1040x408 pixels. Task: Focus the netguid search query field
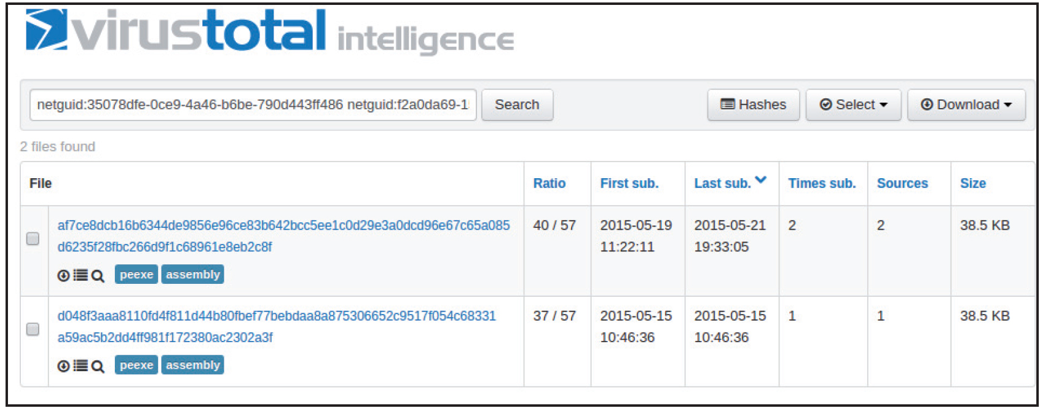tap(253, 105)
